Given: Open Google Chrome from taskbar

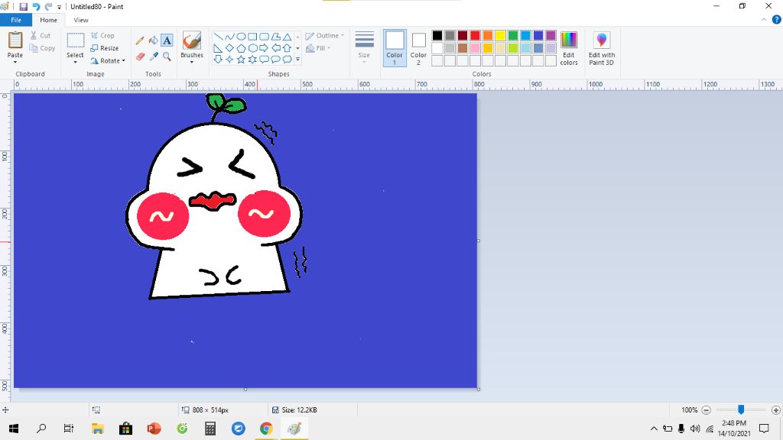Looking at the screenshot, I should [266, 429].
